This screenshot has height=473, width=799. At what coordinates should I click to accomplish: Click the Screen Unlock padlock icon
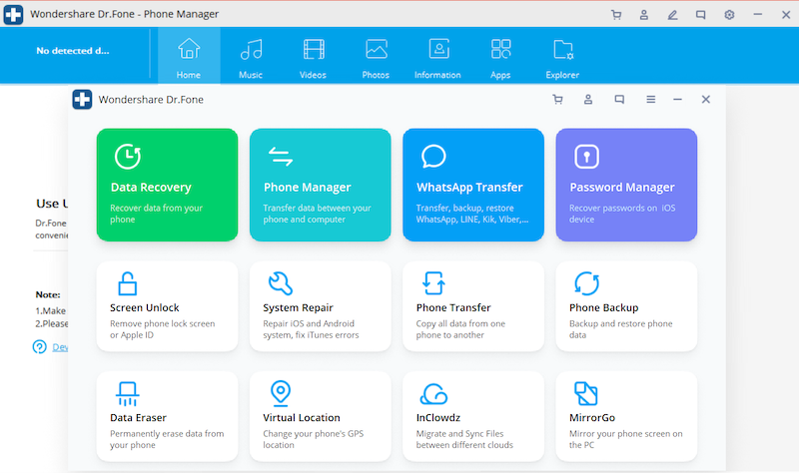pyautogui.click(x=127, y=283)
